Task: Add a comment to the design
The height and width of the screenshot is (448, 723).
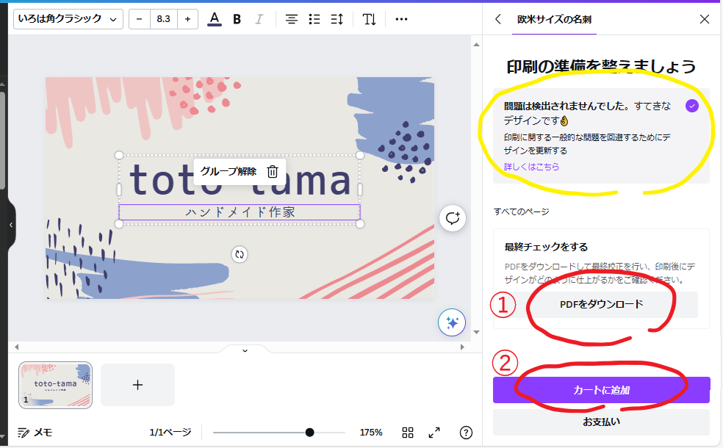Action: point(452,218)
